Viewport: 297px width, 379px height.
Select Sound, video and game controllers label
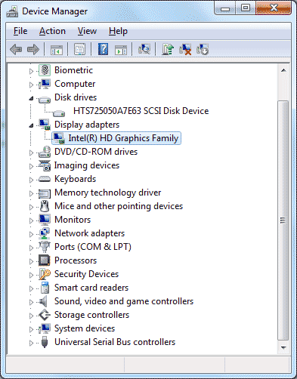pos(124,301)
